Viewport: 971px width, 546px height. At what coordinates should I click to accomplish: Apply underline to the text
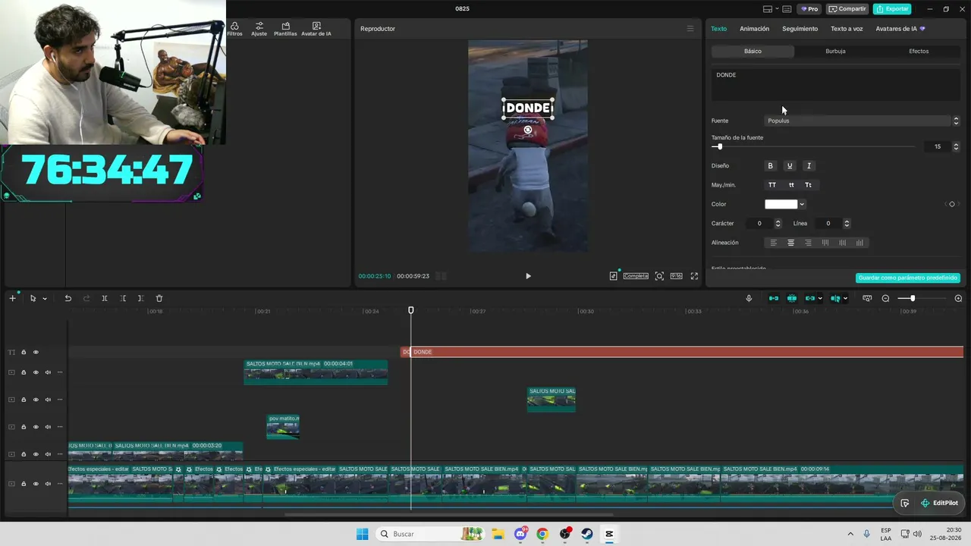pos(790,166)
